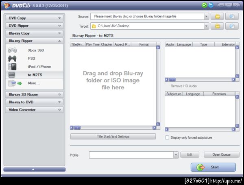Screen dimensions: 244x185
Task: Click the DVDFab mascot logo icon
Action: (x=7, y=6)
